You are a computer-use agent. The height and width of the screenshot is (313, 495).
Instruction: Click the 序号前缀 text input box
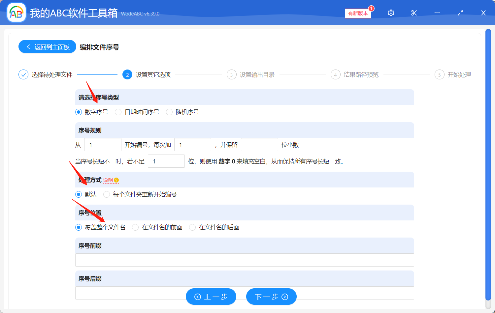pos(244,260)
